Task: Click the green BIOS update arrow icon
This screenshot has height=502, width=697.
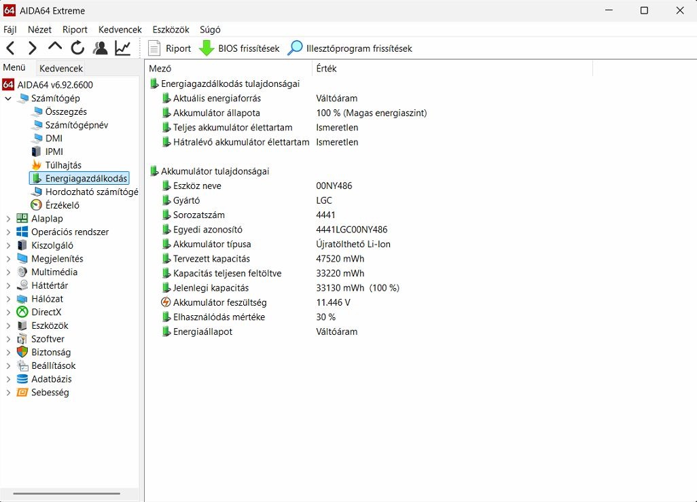Action: click(x=207, y=48)
